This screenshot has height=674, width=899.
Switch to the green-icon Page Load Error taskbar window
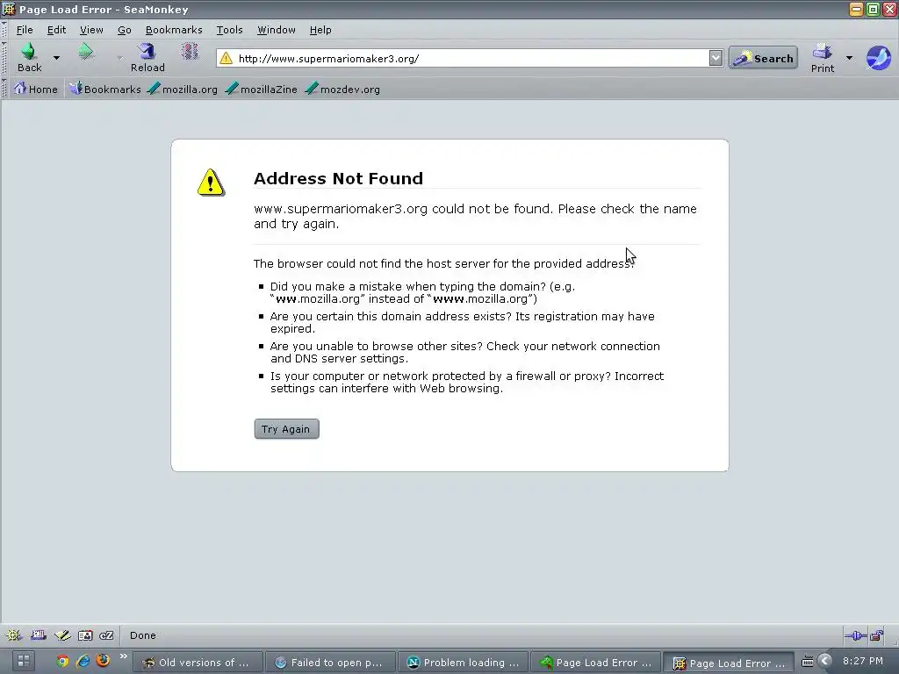tap(596, 662)
